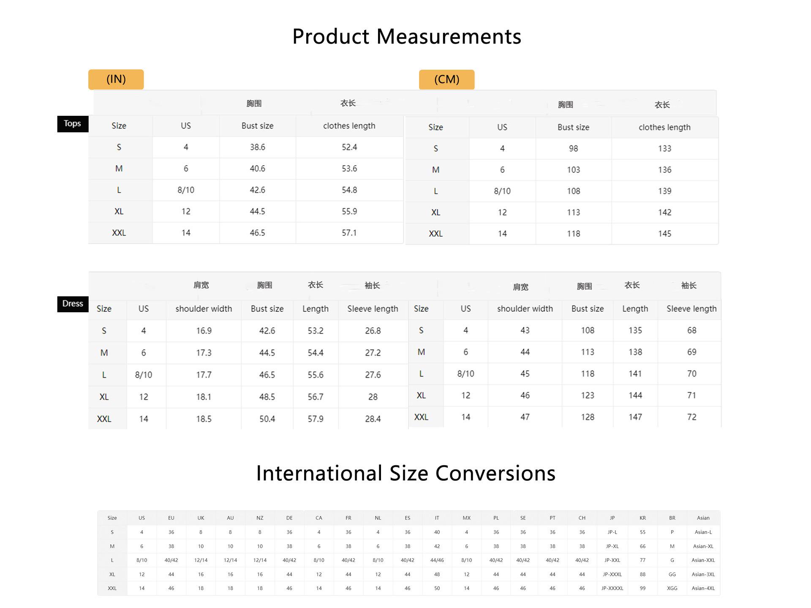Click shoulder width header in inches Dress table

tap(204, 309)
